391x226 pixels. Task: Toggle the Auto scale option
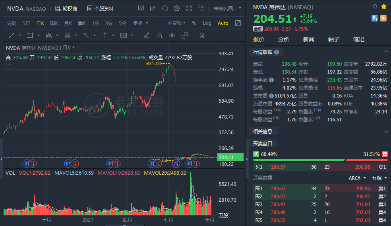point(223,23)
